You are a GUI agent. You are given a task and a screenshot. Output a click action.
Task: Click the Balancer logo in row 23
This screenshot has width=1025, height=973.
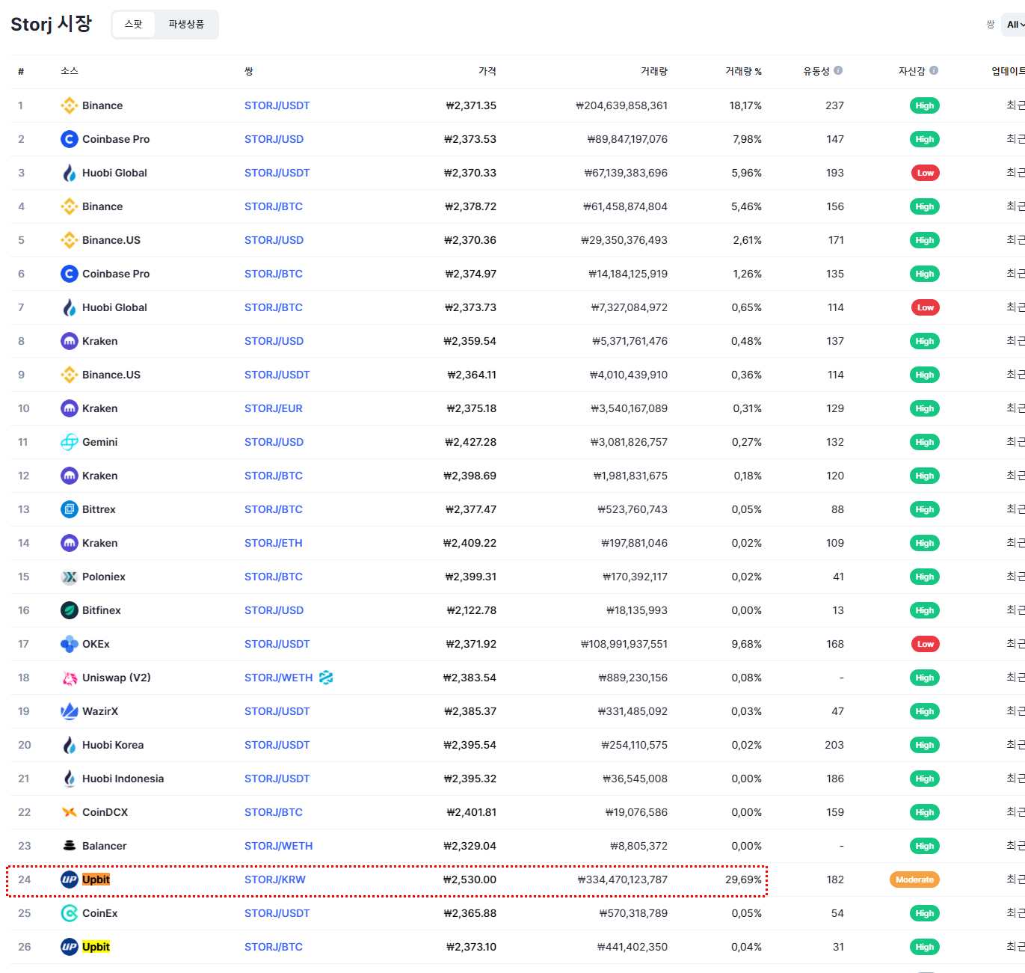coord(70,846)
